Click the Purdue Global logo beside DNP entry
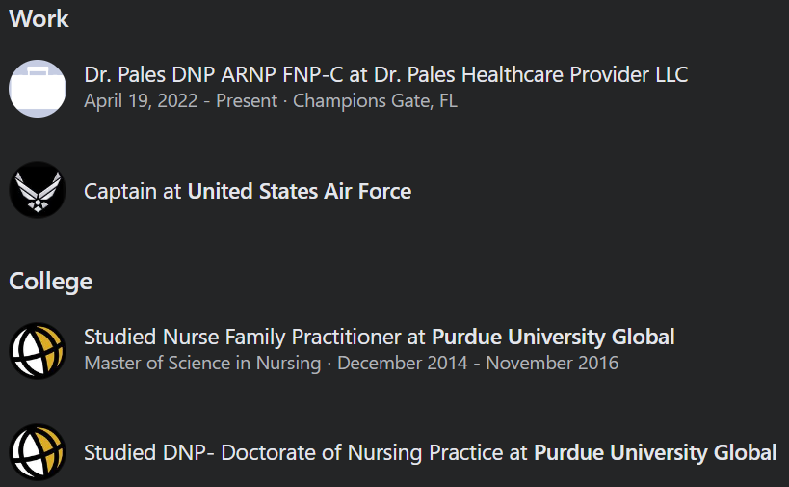Viewport: 789px width, 487px height. [38, 451]
